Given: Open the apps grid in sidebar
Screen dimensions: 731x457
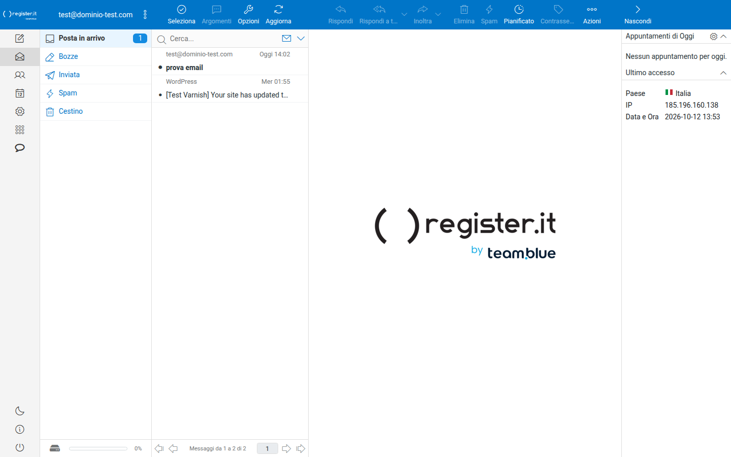Looking at the screenshot, I should (x=20, y=130).
